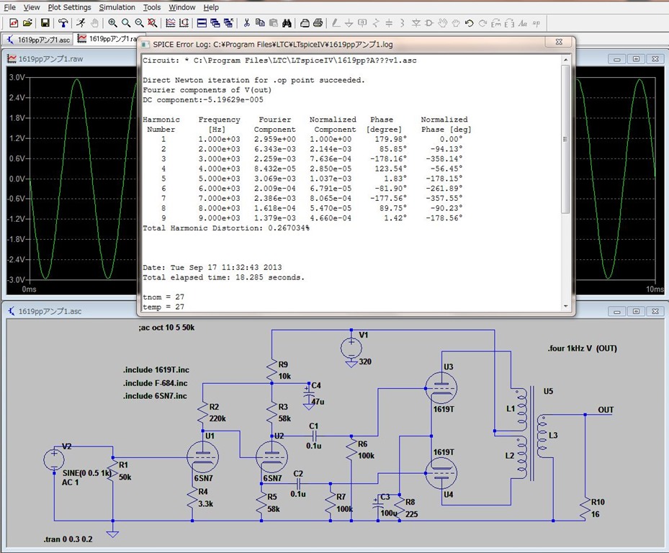669x553 pixels.
Task: Open the Simulation menu
Action: pos(117,7)
